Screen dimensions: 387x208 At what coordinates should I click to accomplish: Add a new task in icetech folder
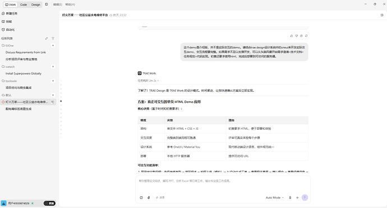pyautogui.click(x=53, y=67)
